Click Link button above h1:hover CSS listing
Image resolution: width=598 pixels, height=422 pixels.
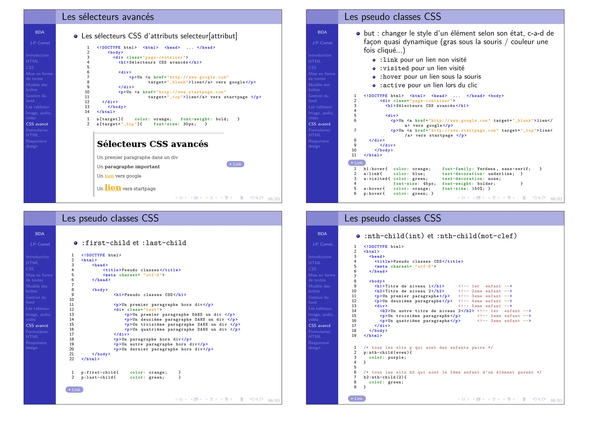tap(357, 163)
